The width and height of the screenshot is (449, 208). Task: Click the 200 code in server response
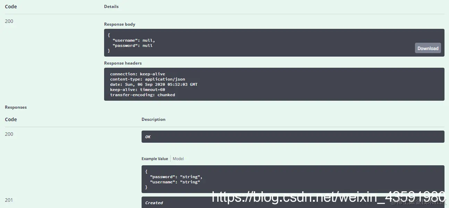click(9, 21)
